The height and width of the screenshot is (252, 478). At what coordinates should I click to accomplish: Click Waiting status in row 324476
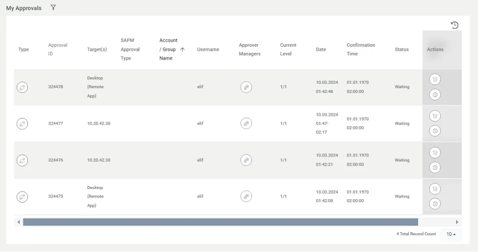tap(402, 160)
